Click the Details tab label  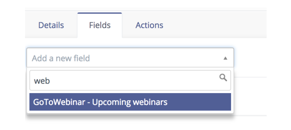(x=51, y=25)
